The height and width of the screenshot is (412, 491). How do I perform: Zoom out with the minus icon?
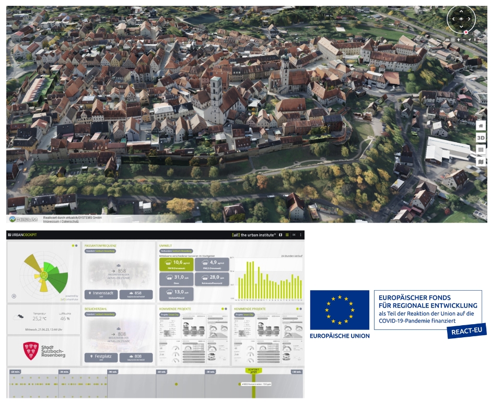pyautogui.click(x=464, y=40)
